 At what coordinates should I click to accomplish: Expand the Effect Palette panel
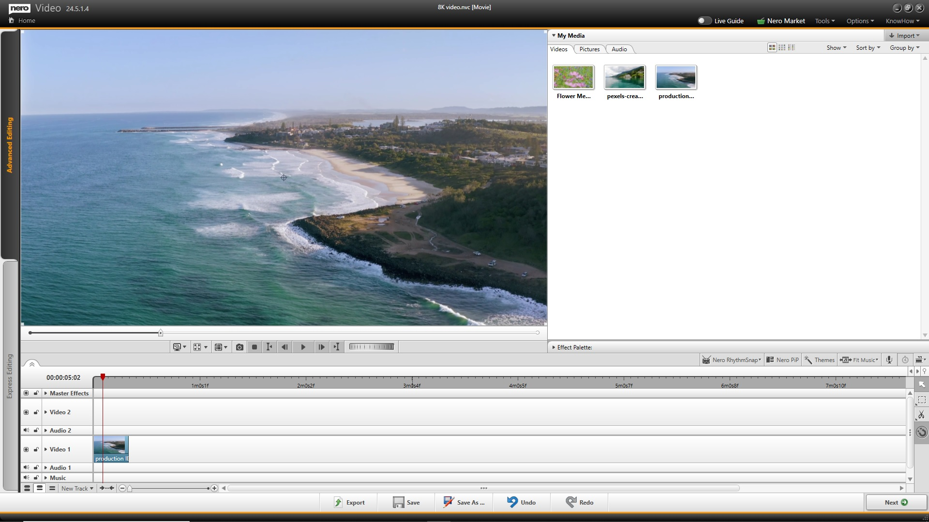click(554, 347)
